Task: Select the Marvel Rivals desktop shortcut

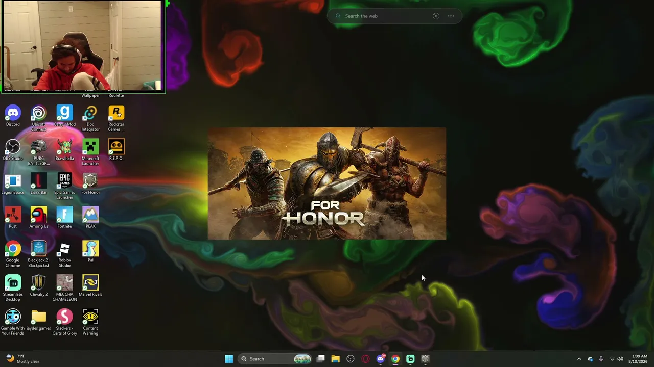Action: 90,286
